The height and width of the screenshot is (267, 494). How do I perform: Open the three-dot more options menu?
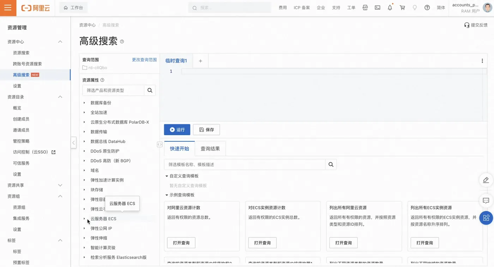click(482, 61)
